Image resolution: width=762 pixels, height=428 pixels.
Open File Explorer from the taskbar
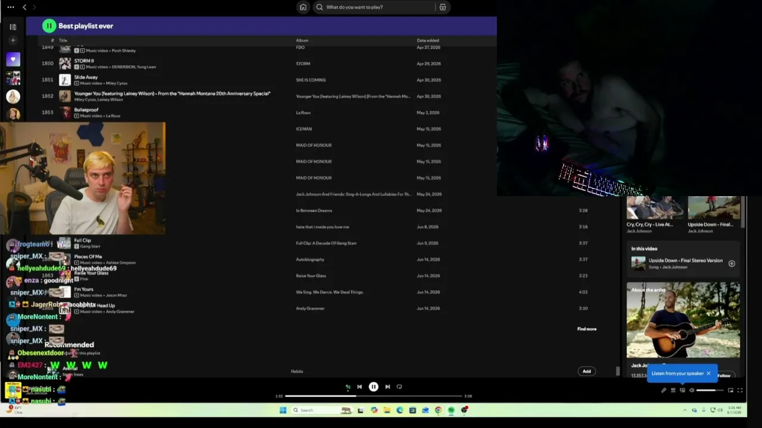tap(387, 410)
